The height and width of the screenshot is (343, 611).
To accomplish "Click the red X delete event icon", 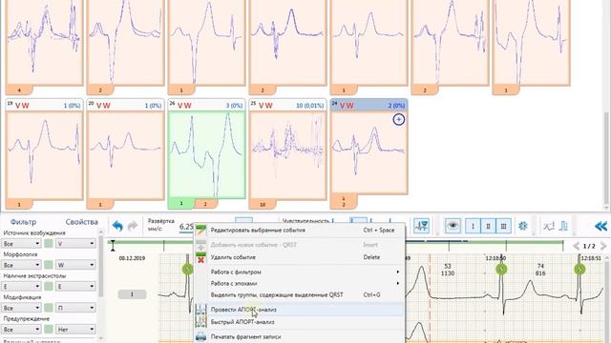I will tap(201, 258).
